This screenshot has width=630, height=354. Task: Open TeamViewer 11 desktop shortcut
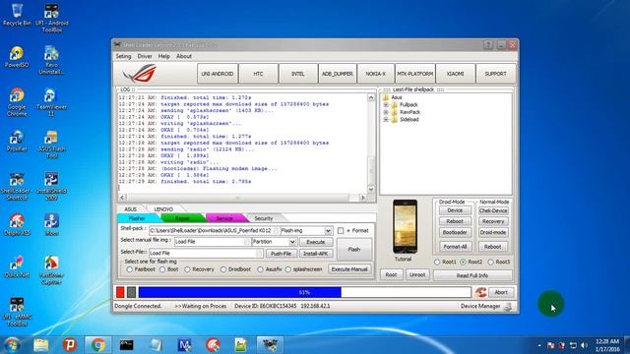coord(52,102)
